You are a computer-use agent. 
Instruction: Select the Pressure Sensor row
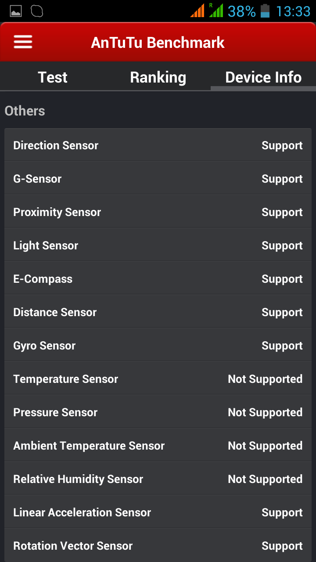158,412
